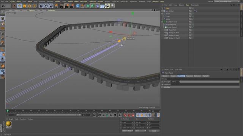
Task: Open the Size mode dropdown
Action: (140, 131)
